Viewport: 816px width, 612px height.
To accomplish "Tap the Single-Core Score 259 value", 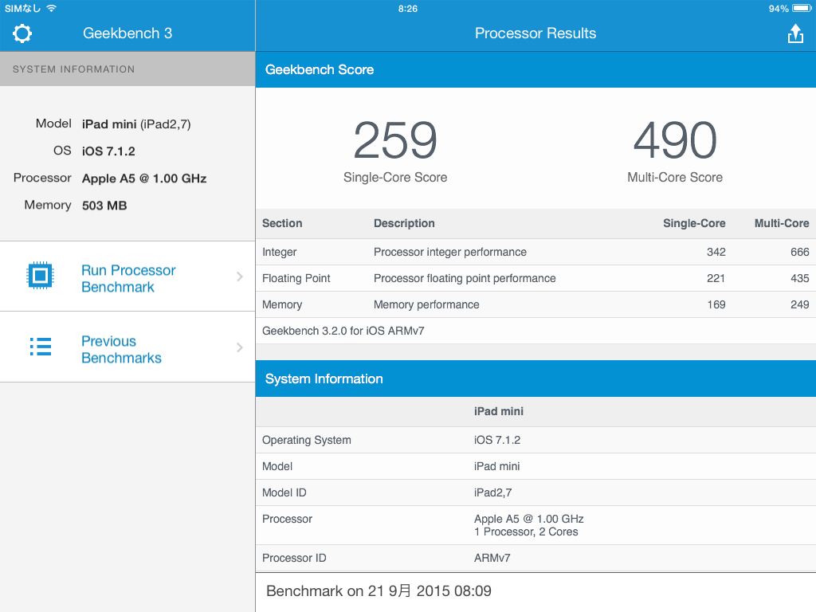I will click(395, 141).
